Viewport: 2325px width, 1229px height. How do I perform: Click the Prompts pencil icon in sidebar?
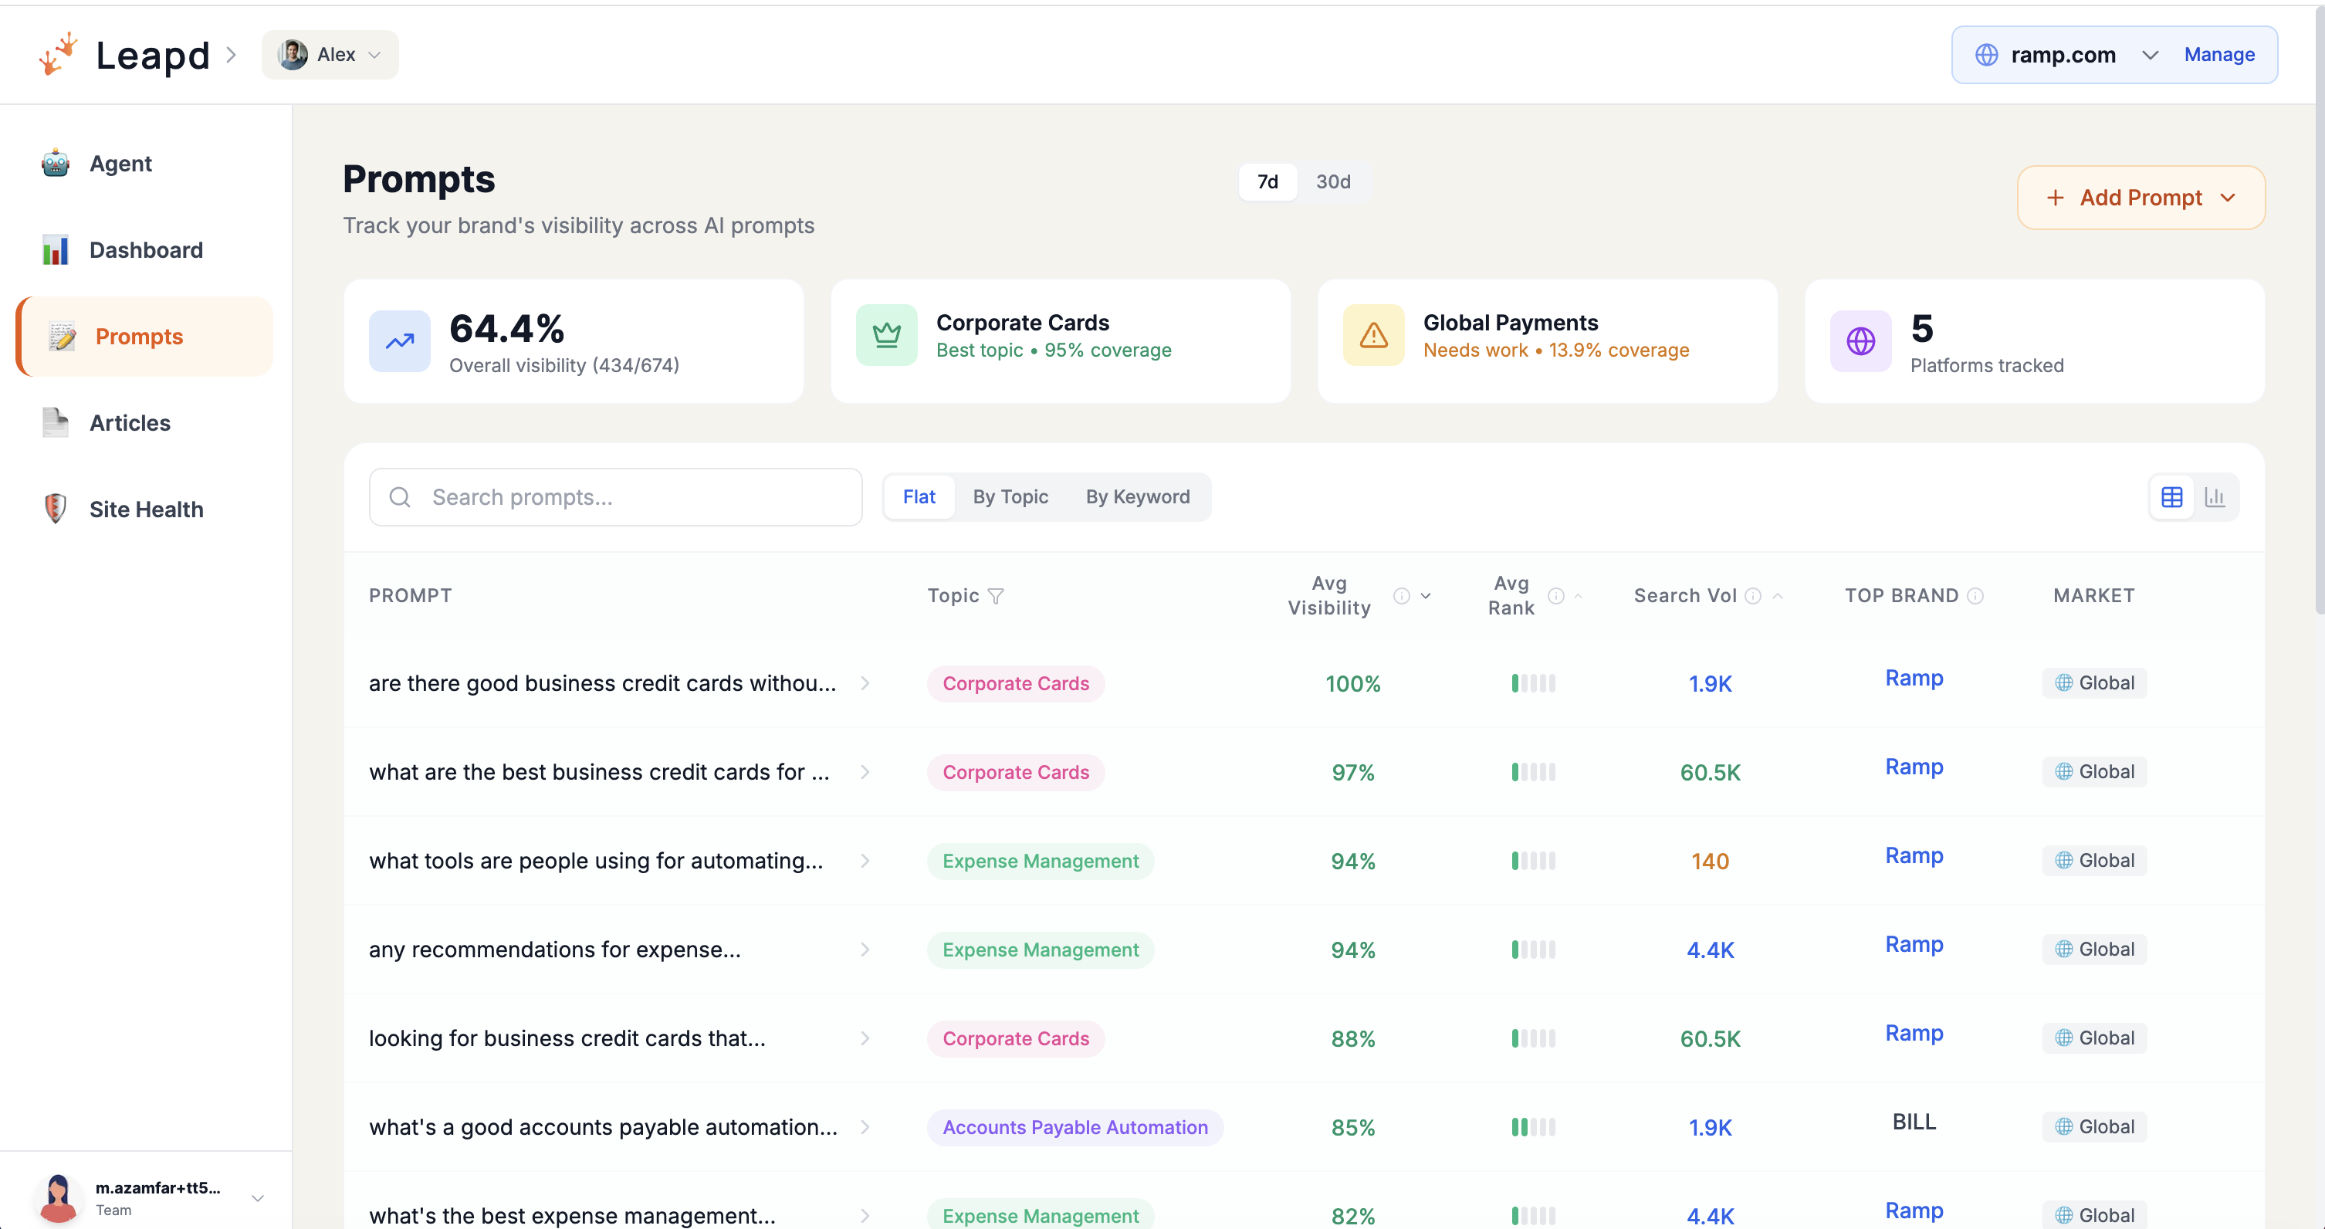[x=63, y=337]
